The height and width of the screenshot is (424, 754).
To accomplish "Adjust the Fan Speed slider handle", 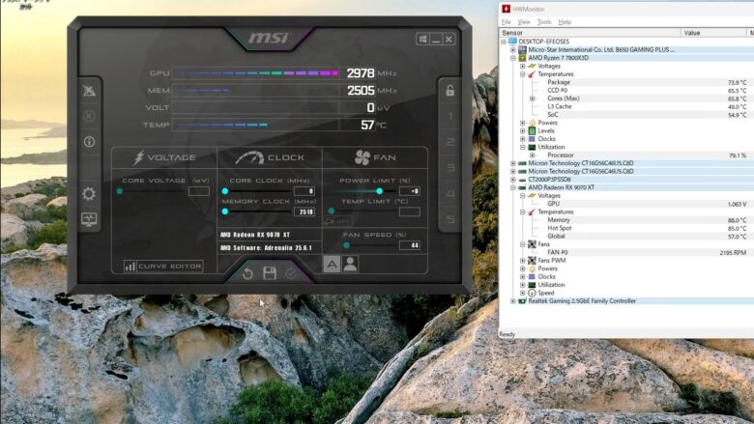I will point(347,245).
